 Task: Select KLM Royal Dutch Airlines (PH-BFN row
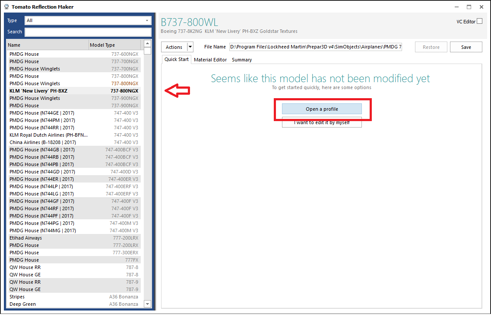point(74,135)
